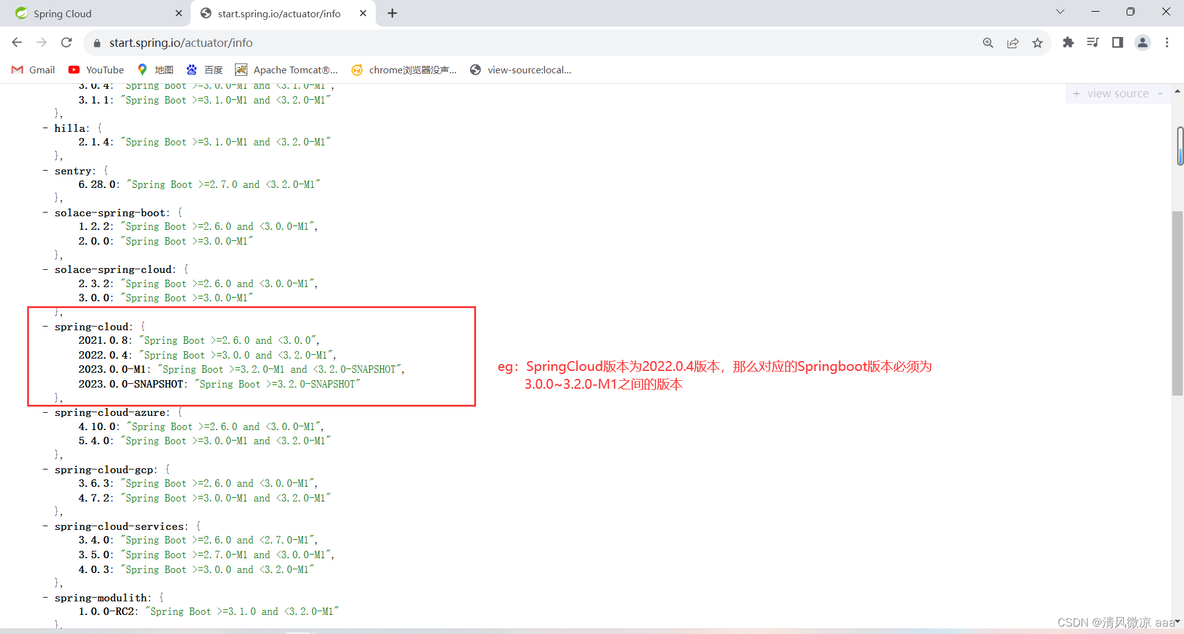Open the 百度 bookmark
This screenshot has width=1184, height=634.
205,70
